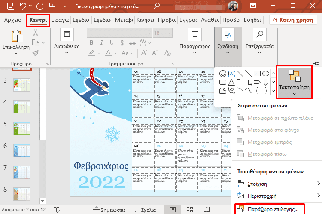Image resolution: width=322 pixels, height=214 pixels.
Task: Toggle text Shadow formatting
Action: [122, 43]
